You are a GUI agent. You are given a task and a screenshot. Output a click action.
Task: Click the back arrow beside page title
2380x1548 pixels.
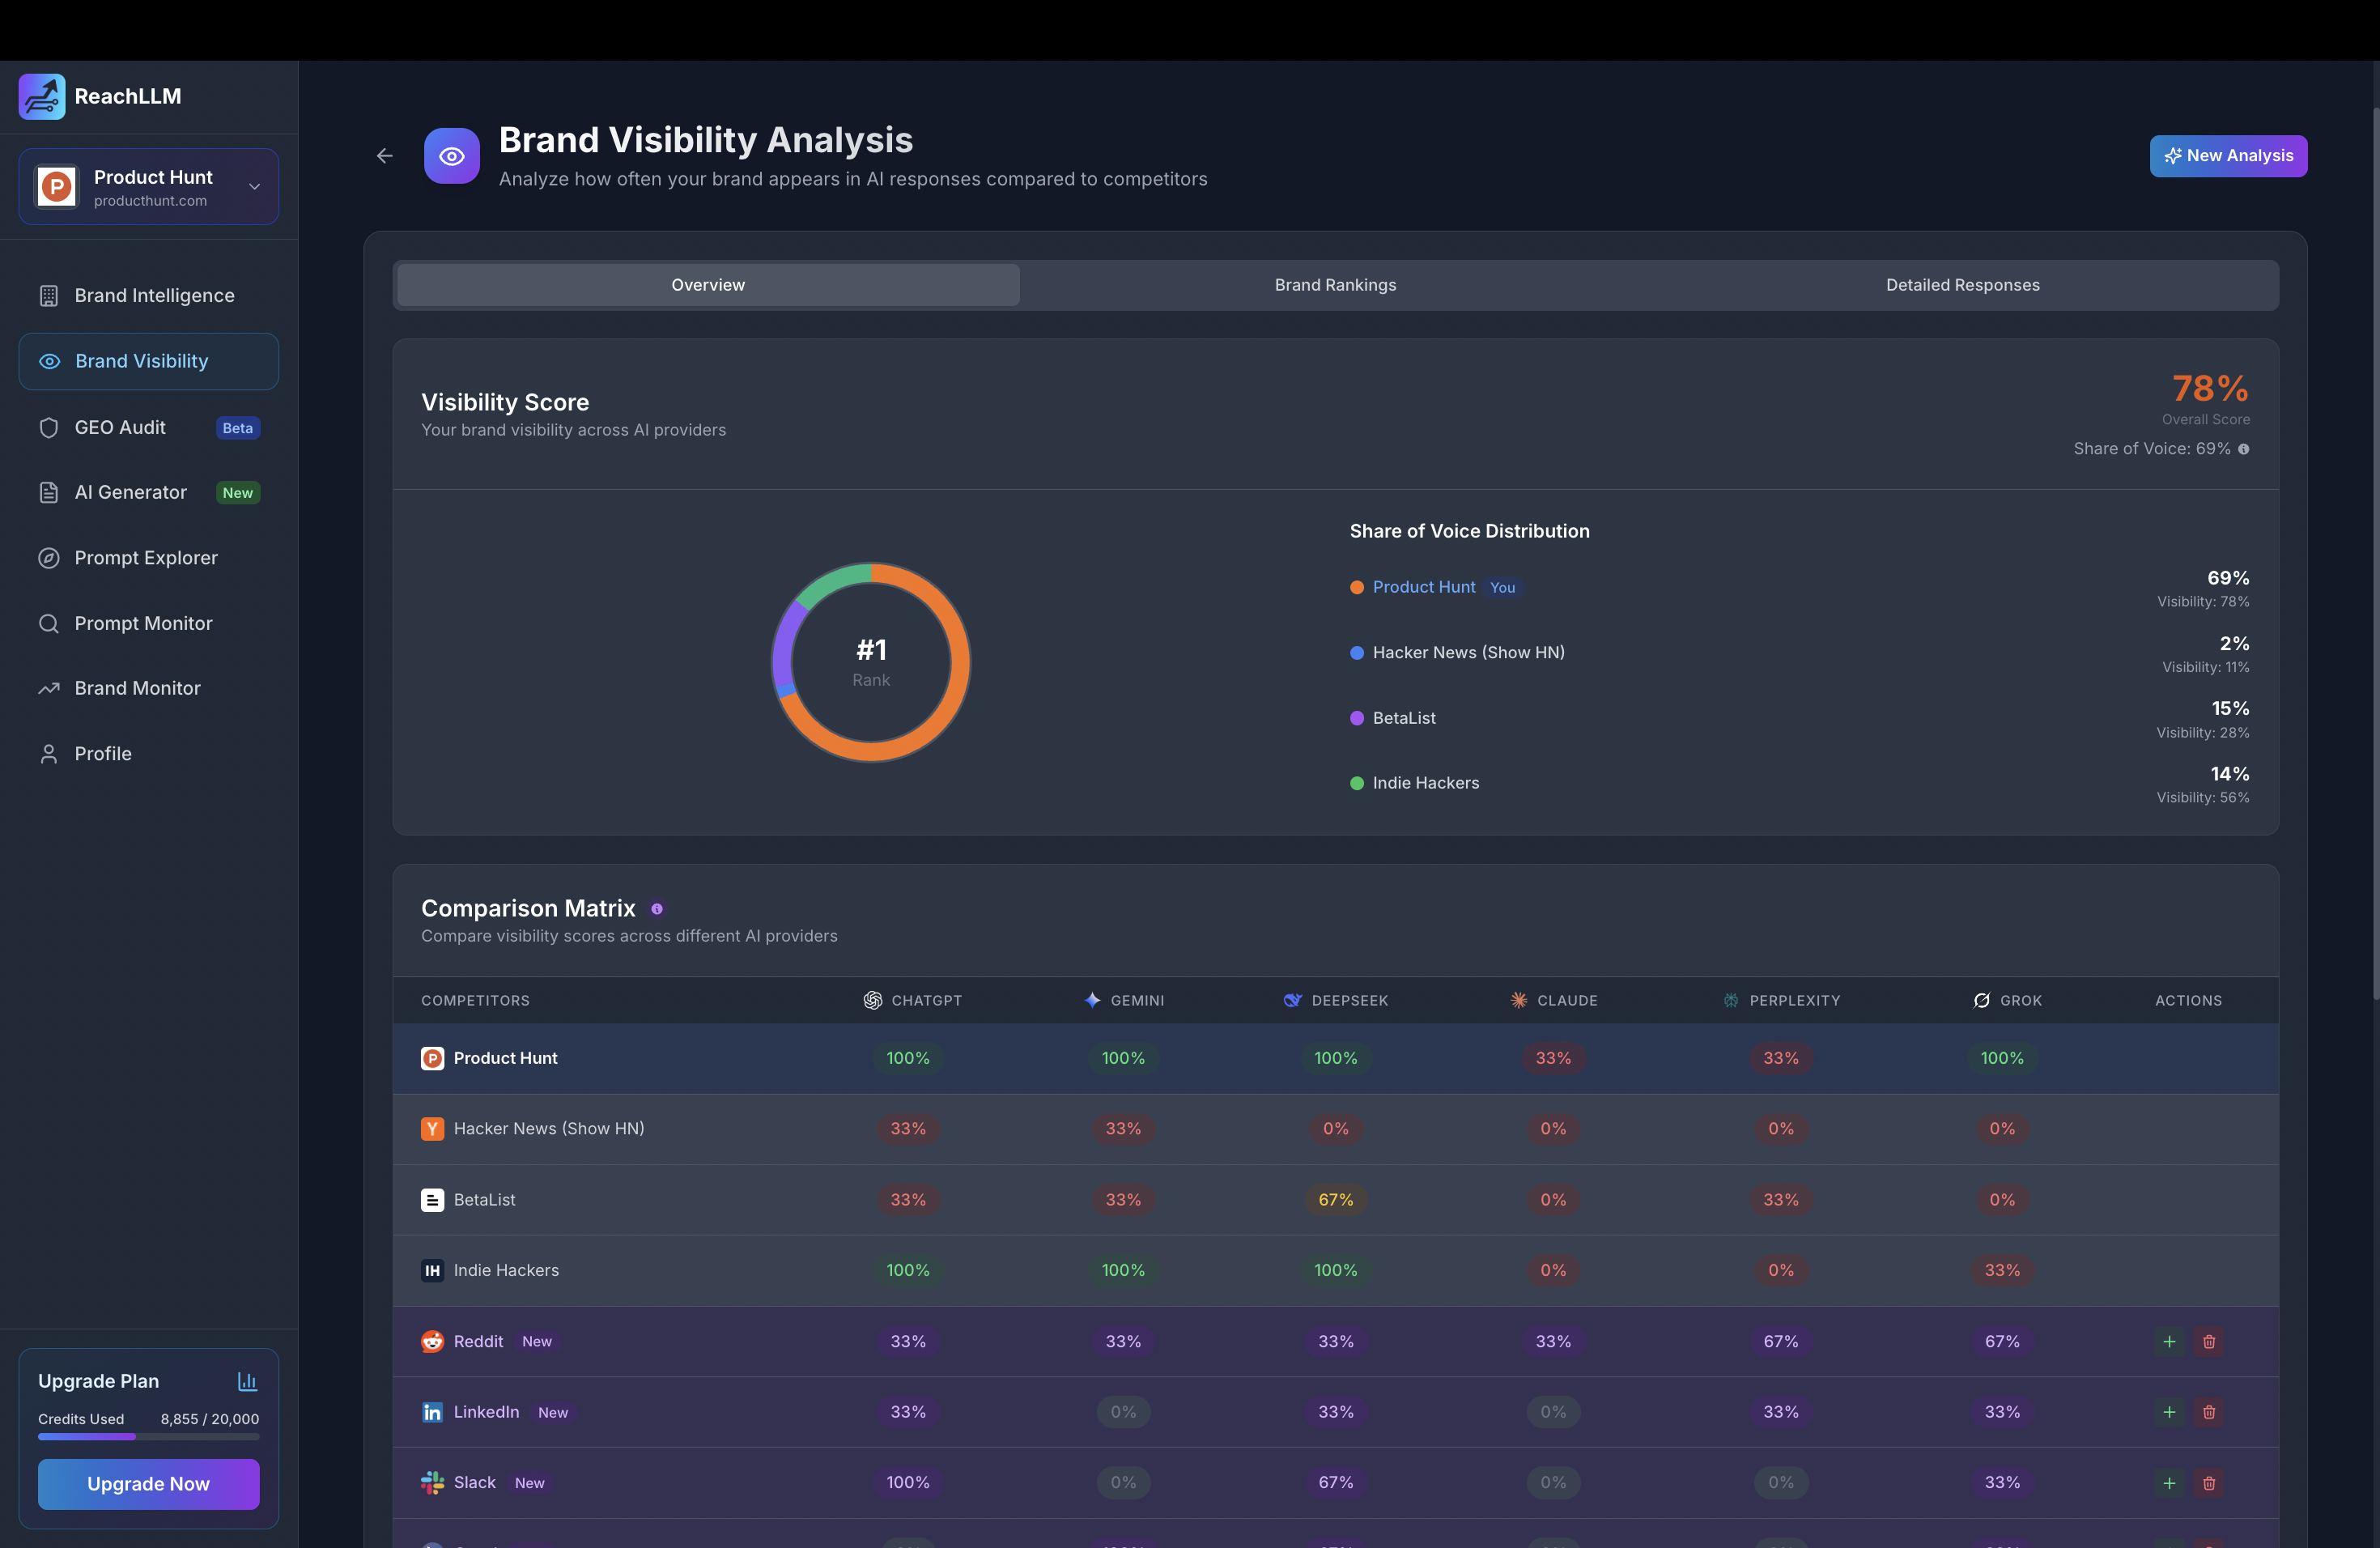coord(384,156)
